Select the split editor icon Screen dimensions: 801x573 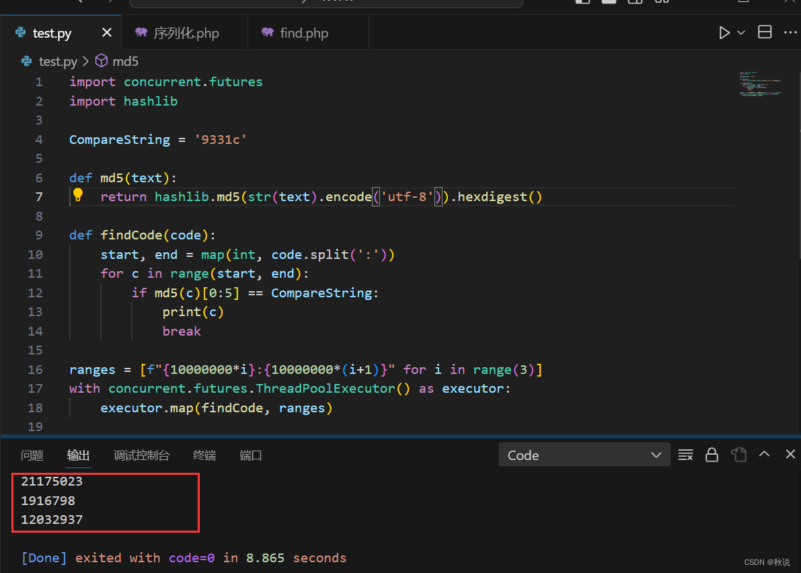pyautogui.click(x=765, y=32)
